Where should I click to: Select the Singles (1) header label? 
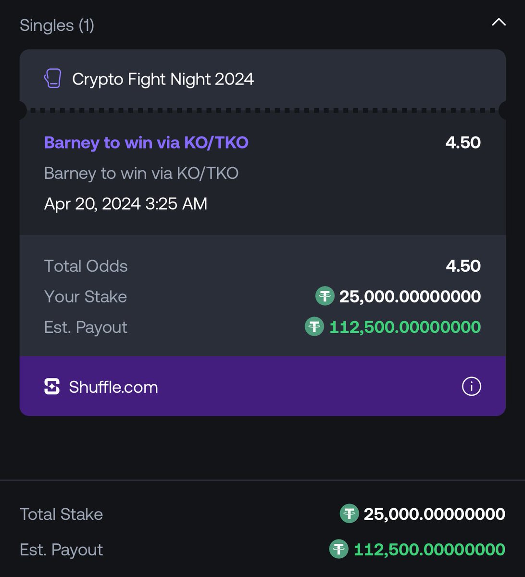point(57,25)
